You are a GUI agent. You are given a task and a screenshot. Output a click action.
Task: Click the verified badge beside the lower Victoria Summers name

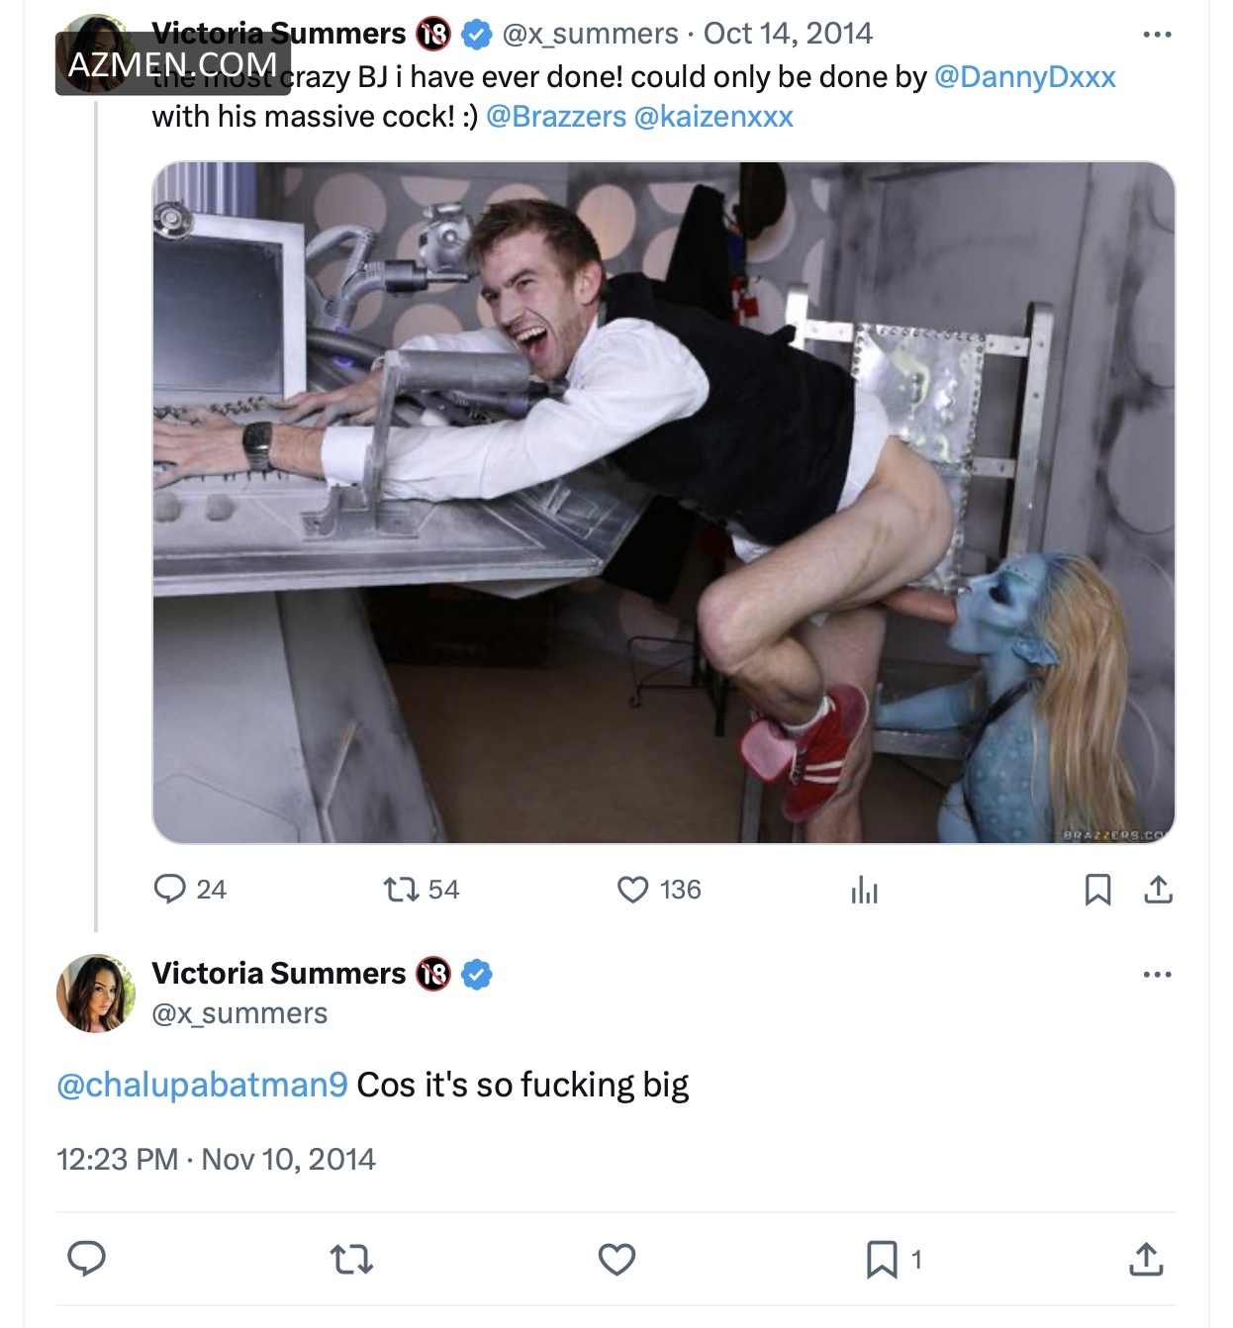tap(477, 974)
